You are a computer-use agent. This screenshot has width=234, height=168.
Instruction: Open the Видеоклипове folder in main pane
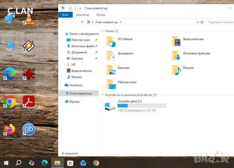tap(188, 42)
